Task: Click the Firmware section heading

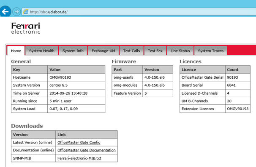Action: tap(124, 61)
